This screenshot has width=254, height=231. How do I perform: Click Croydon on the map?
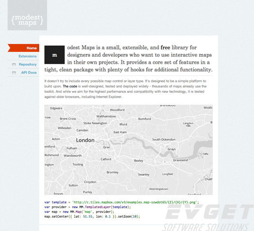pyautogui.click(x=90, y=182)
